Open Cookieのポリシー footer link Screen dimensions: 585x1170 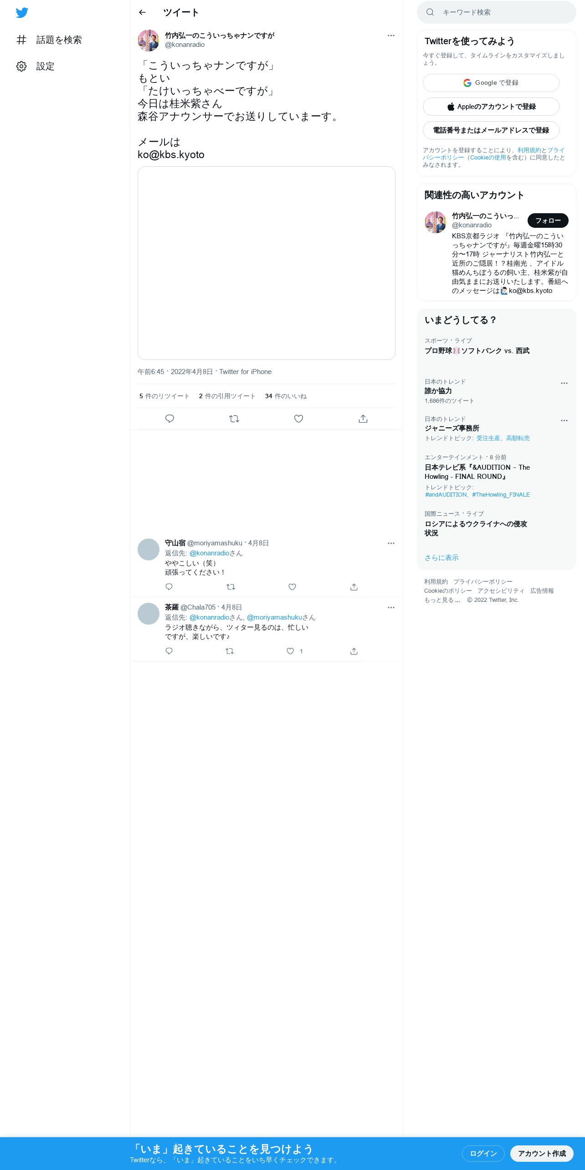tap(448, 591)
